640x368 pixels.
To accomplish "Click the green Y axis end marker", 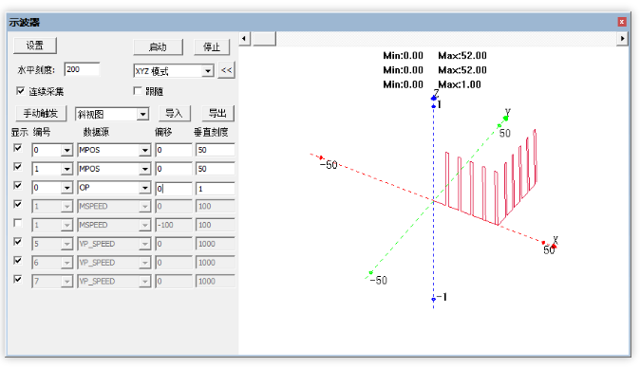I will (x=506, y=119).
